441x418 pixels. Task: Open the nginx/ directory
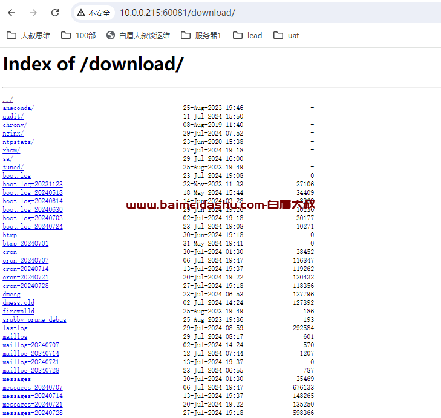13,133
